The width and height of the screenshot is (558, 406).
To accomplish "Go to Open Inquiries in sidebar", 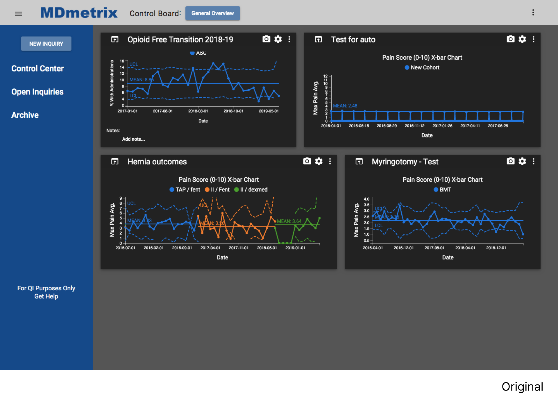I will coord(37,92).
